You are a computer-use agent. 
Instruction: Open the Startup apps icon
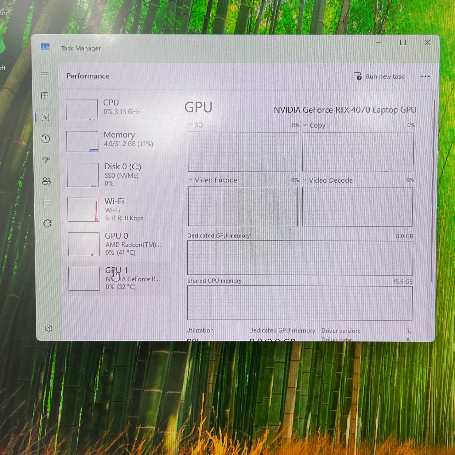(46, 160)
